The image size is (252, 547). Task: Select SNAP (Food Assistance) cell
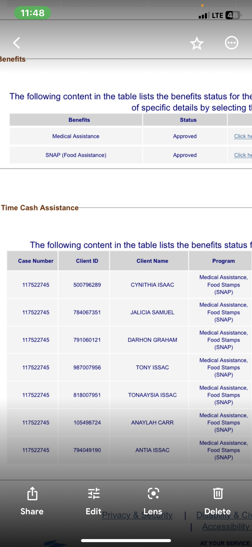pos(76,155)
